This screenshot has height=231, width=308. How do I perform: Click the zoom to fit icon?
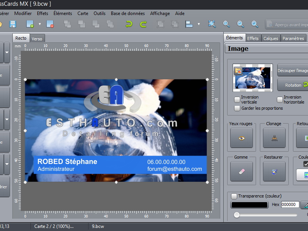(x=212, y=24)
